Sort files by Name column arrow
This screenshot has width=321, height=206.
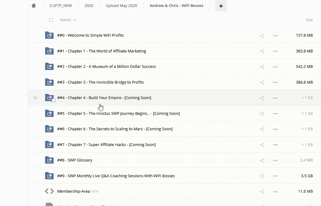(x=75, y=20)
